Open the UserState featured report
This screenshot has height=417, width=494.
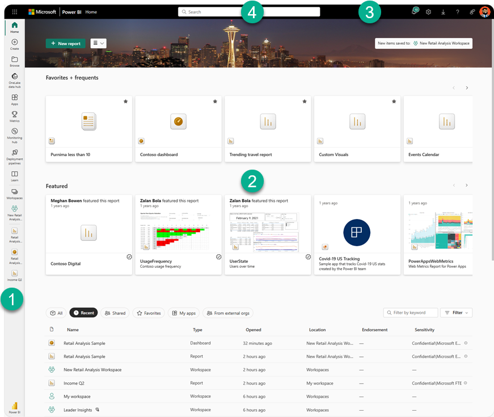(x=268, y=234)
